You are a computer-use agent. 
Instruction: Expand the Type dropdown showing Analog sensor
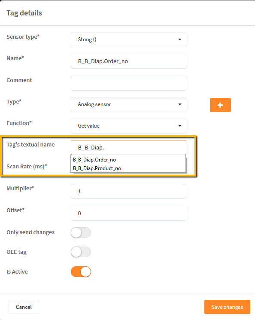coord(128,104)
